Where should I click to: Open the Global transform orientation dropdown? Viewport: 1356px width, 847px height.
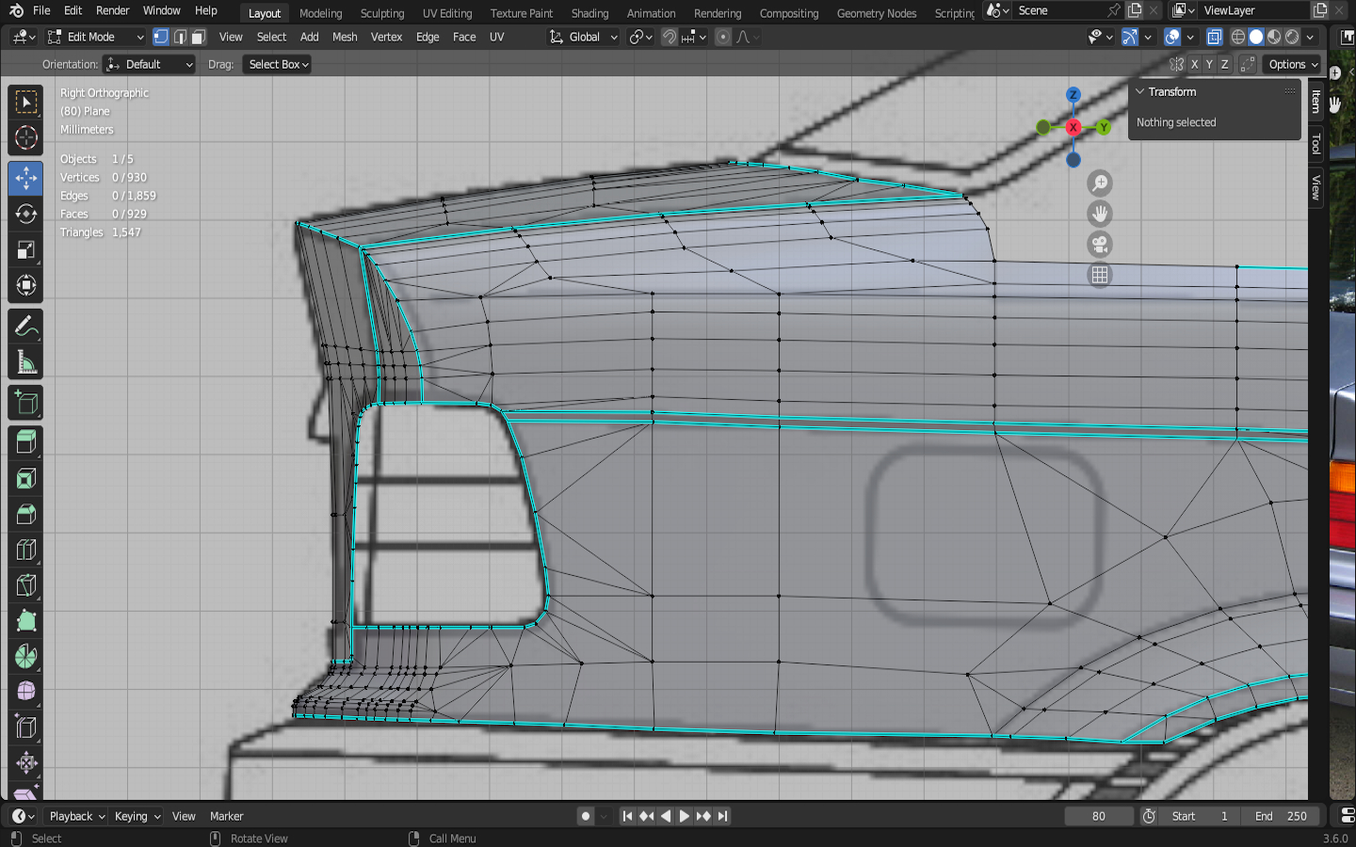click(584, 37)
